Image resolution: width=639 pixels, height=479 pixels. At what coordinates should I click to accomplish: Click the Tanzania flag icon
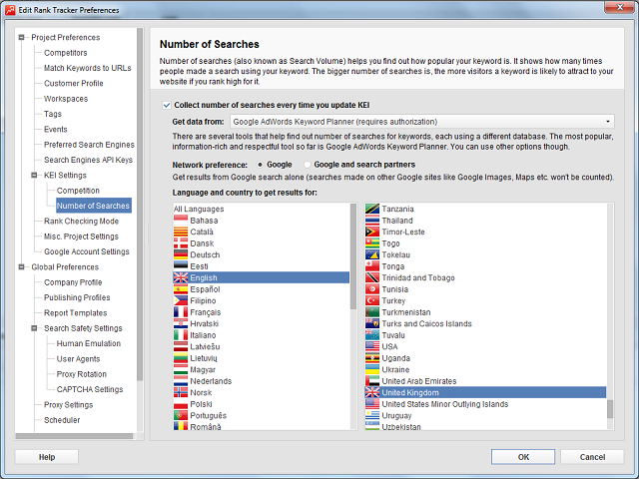coord(372,209)
